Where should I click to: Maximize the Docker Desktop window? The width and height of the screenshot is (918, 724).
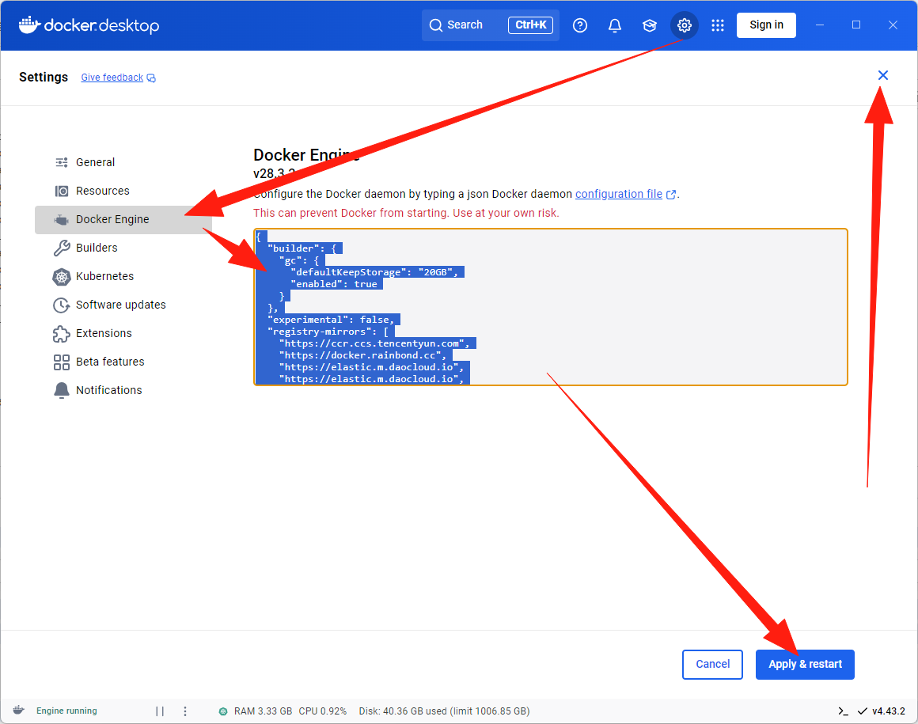(x=856, y=25)
